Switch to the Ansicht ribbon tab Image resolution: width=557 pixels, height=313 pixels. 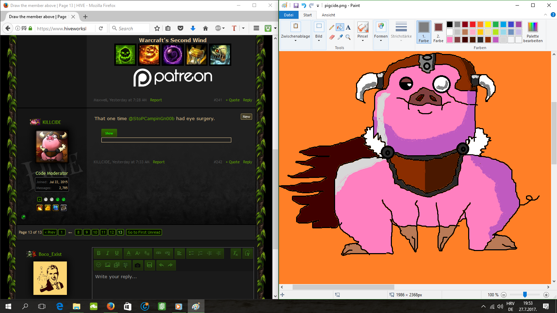click(x=328, y=15)
